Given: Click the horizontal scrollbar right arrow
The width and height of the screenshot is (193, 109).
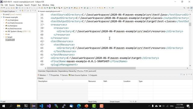Looking at the screenshot, I should (187, 68).
